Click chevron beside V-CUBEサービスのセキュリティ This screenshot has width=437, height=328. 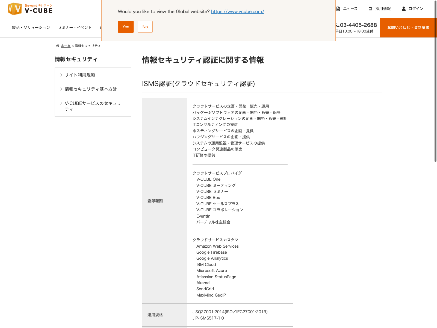click(x=61, y=103)
